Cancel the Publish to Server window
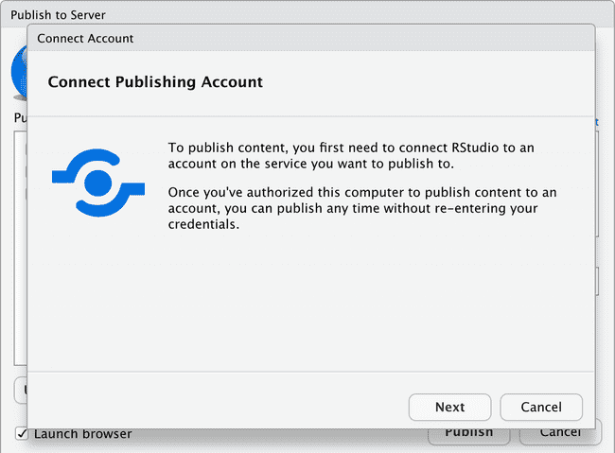Image resolution: width=615 pixels, height=453 pixels. tap(560, 437)
